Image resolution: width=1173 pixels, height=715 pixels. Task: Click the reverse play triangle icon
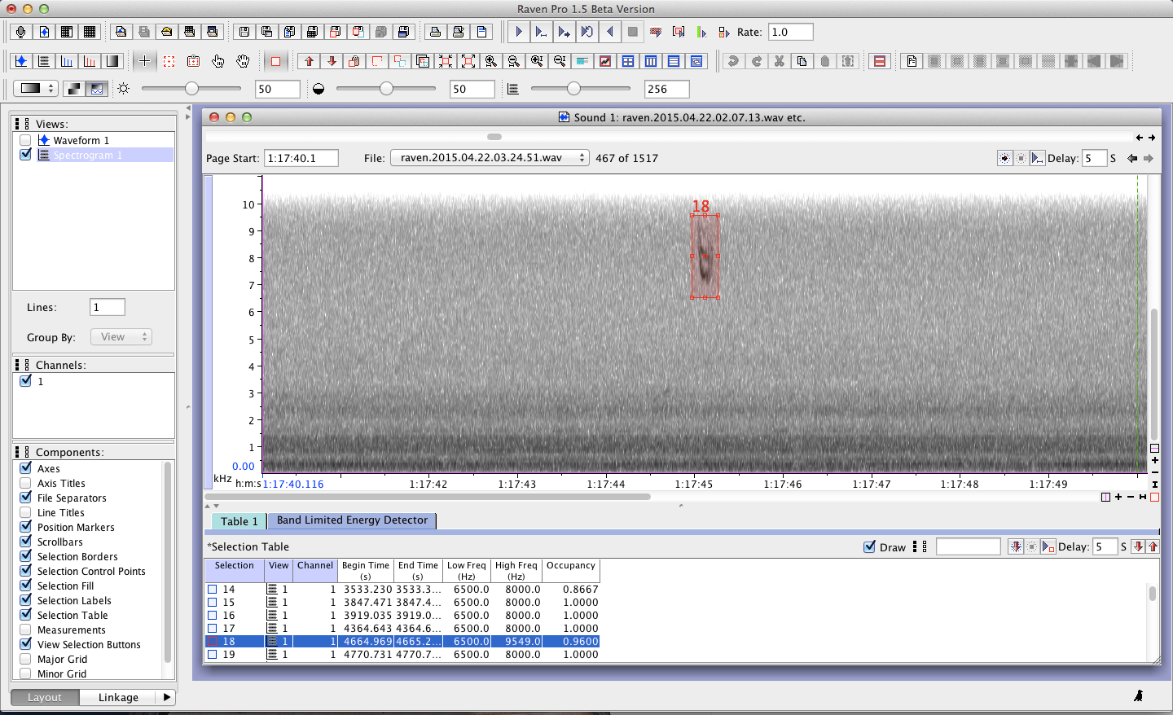click(x=609, y=32)
